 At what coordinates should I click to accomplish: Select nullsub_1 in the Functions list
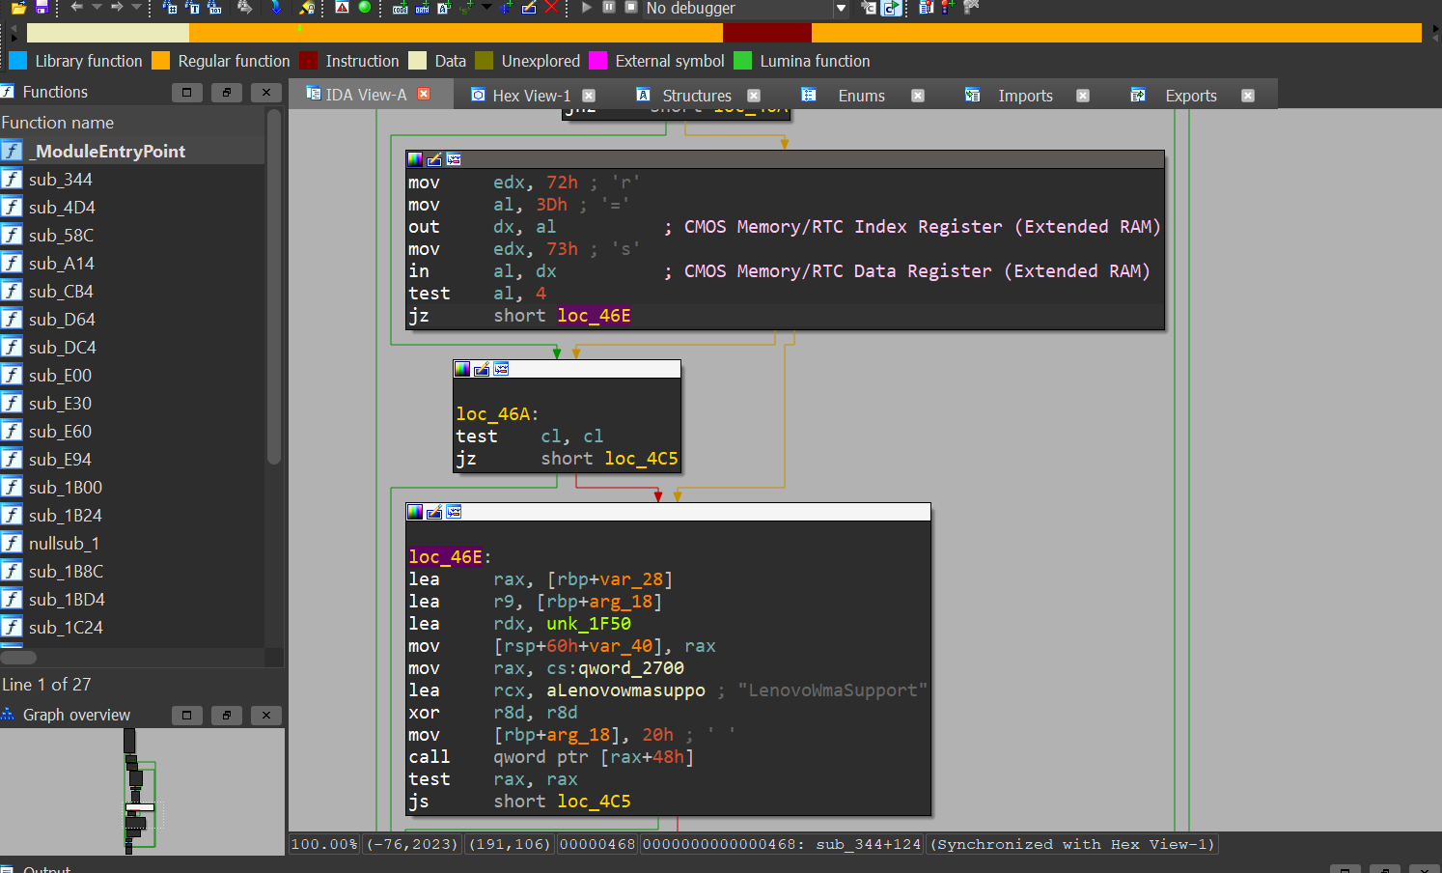64,544
